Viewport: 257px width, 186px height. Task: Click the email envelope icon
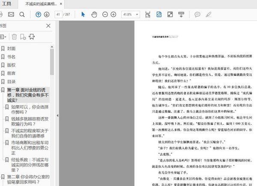(x=11, y=15)
